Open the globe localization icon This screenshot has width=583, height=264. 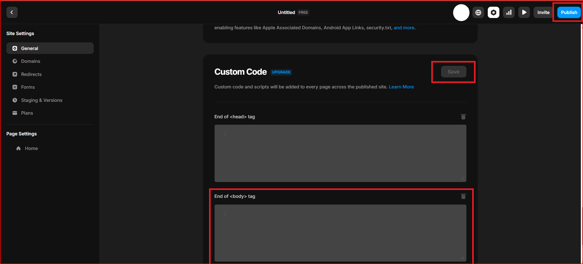tap(478, 12)
